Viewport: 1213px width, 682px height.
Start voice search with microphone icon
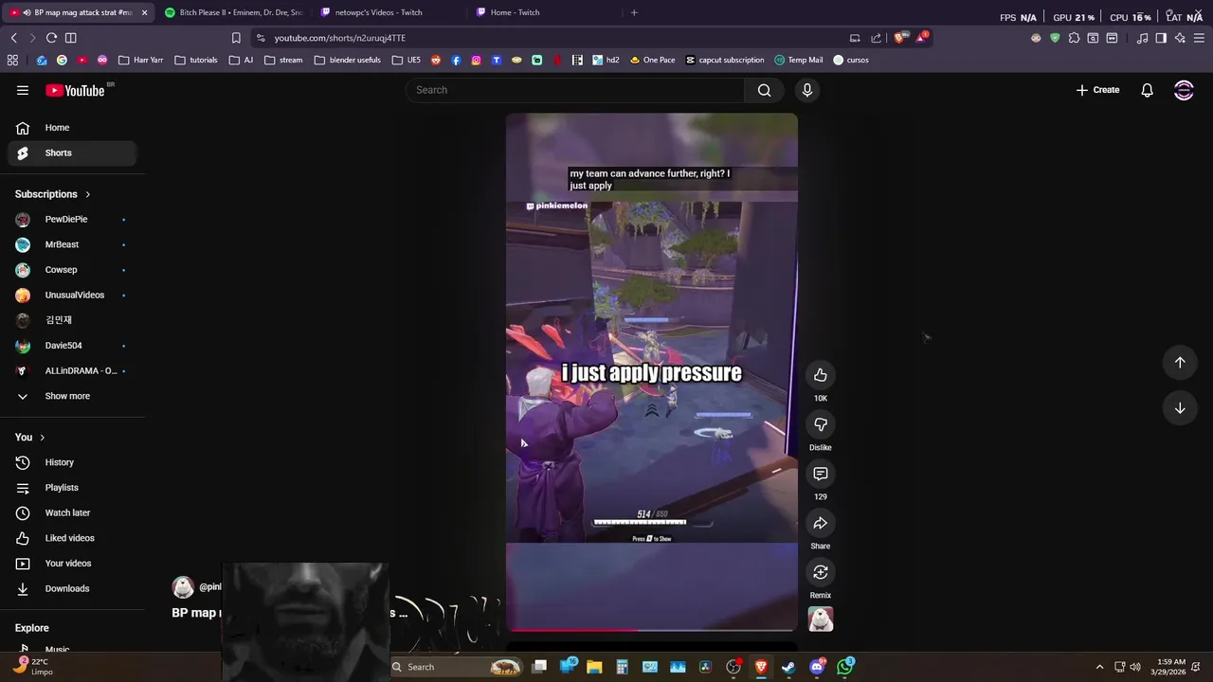[x=807, y=90]
